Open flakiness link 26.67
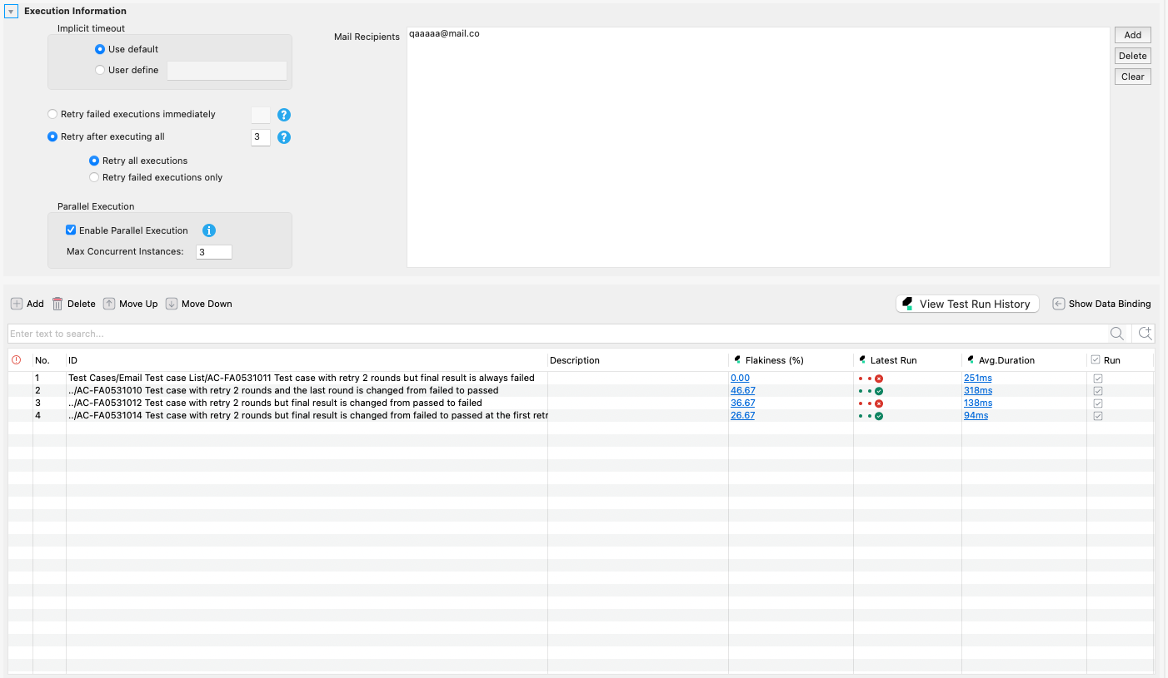 pyautogui.click(x=743, y=415)
